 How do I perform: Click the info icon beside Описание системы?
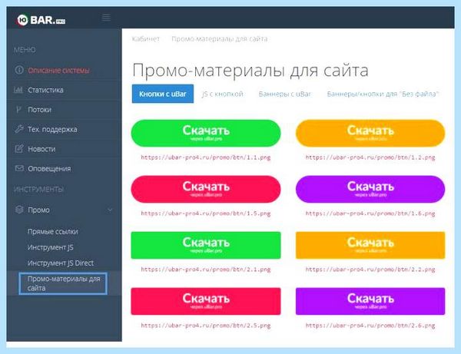click(x=19, y=70)
